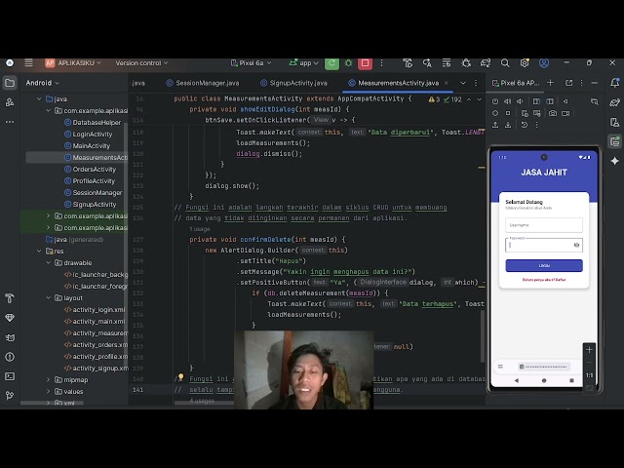
Task: Add a new device with plus icon
Action: (x=550, y=83)
